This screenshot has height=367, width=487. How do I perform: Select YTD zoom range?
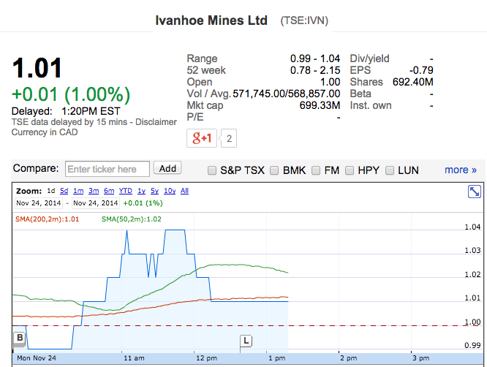click(125, 191)
